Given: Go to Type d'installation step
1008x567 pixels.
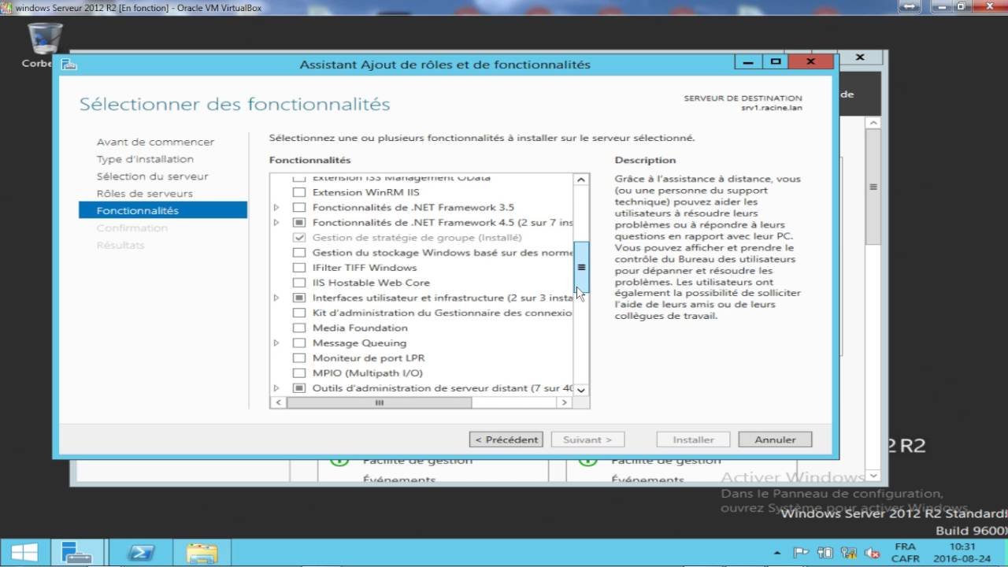Looking at the screenshot, I should [145, 159].
